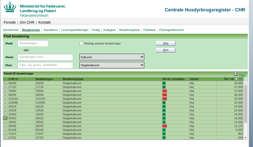
Task: Click the printer icon next to Print
Action: click(x=236, y=74)
